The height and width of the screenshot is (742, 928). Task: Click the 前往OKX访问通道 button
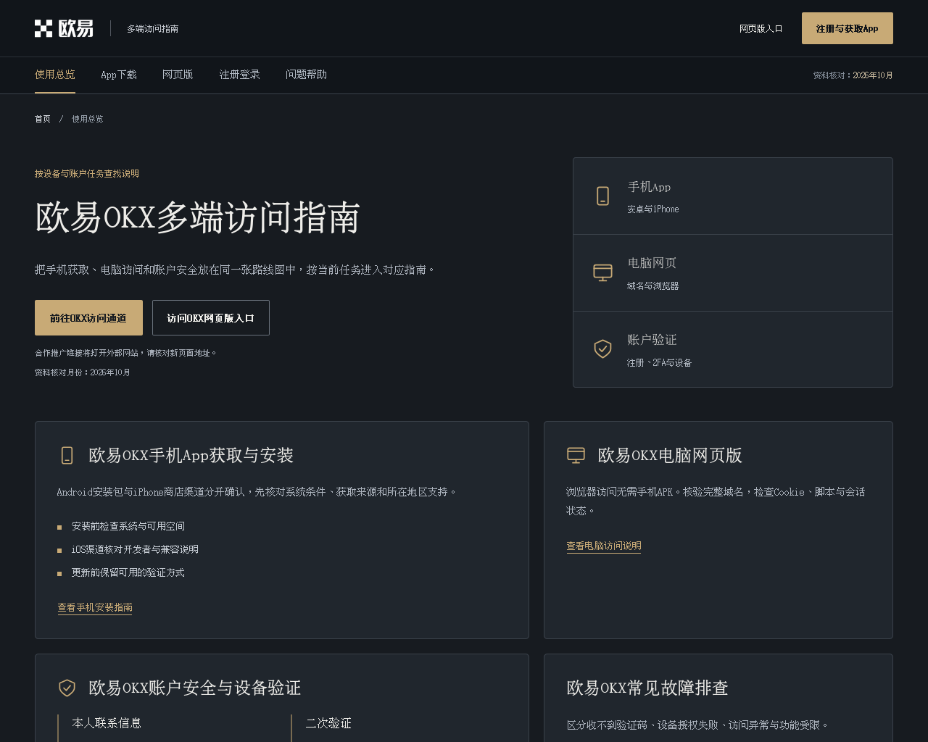coord(88,317)
